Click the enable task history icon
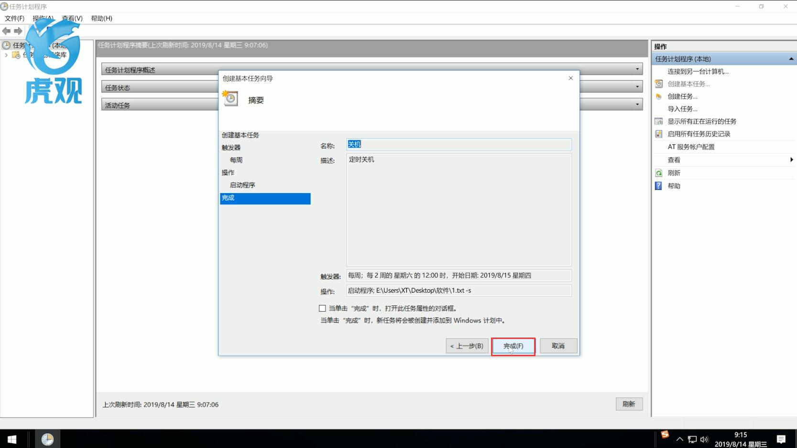 659,134
